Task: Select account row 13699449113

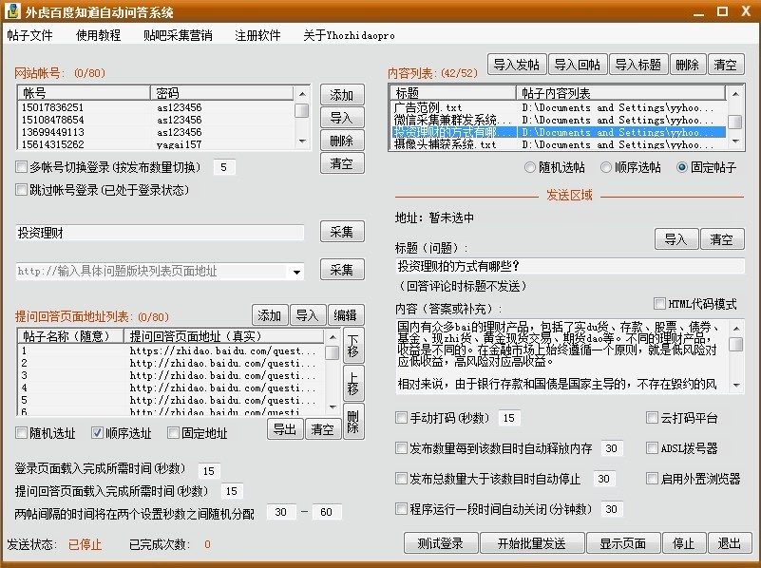Action: [x=155, y=132]
